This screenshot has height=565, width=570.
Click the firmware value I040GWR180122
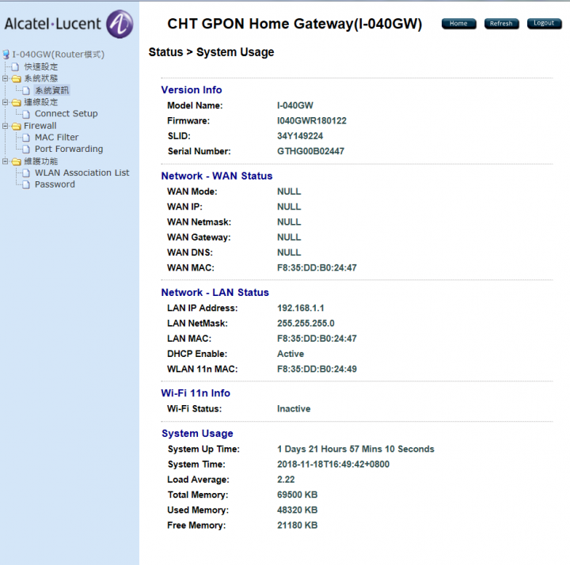312,120
